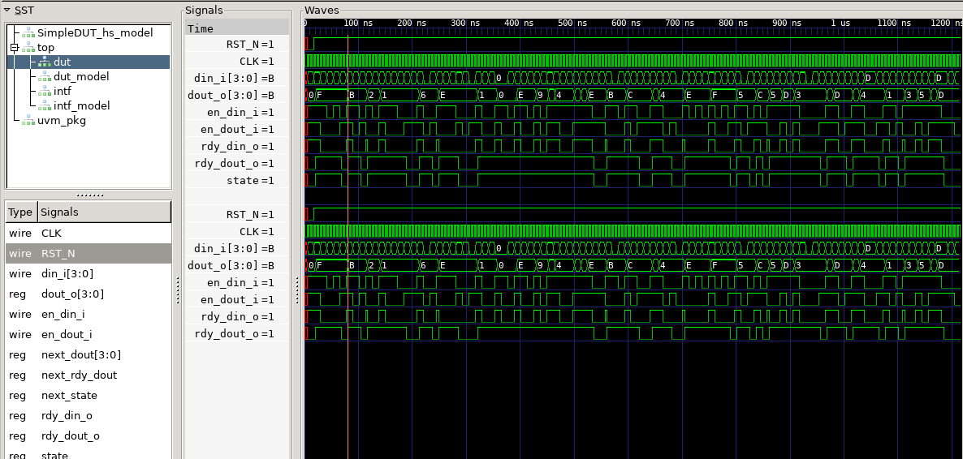The height and width of the screenshot is (459, 963).
Task: Click the intf_model module icon
Action: [44, 106]
